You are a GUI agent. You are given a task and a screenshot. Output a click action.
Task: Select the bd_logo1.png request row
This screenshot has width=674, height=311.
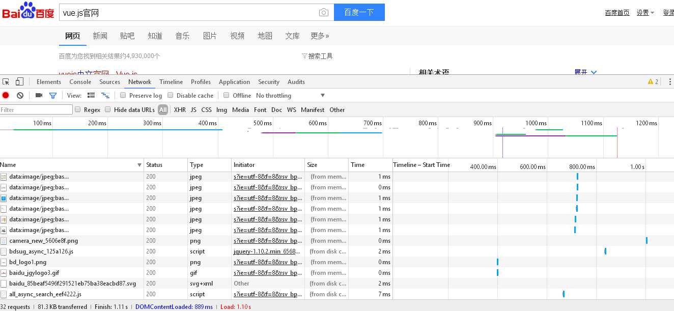pos(337,262)
